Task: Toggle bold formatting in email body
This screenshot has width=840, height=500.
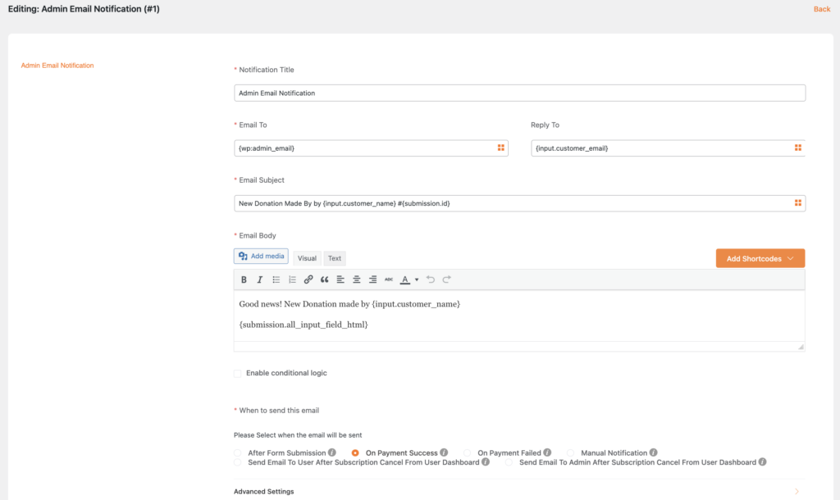Action: pyautogui.click(x=244, y=280)
